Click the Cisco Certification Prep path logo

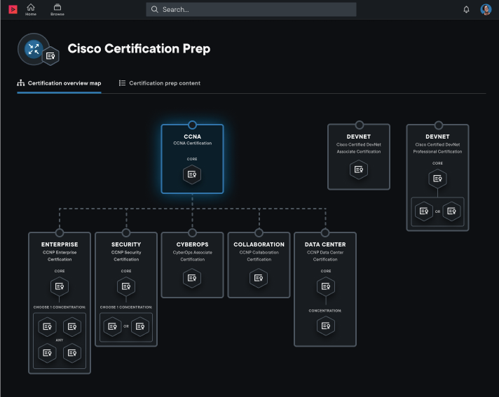[x=38, y=50]
